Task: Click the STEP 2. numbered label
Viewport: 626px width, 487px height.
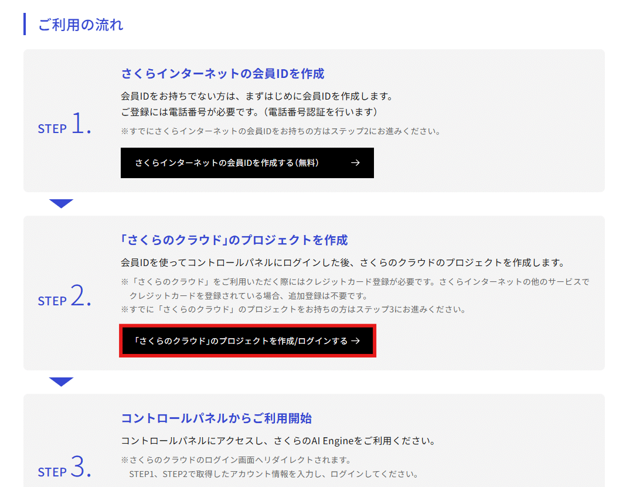Action: pos(64,299)
